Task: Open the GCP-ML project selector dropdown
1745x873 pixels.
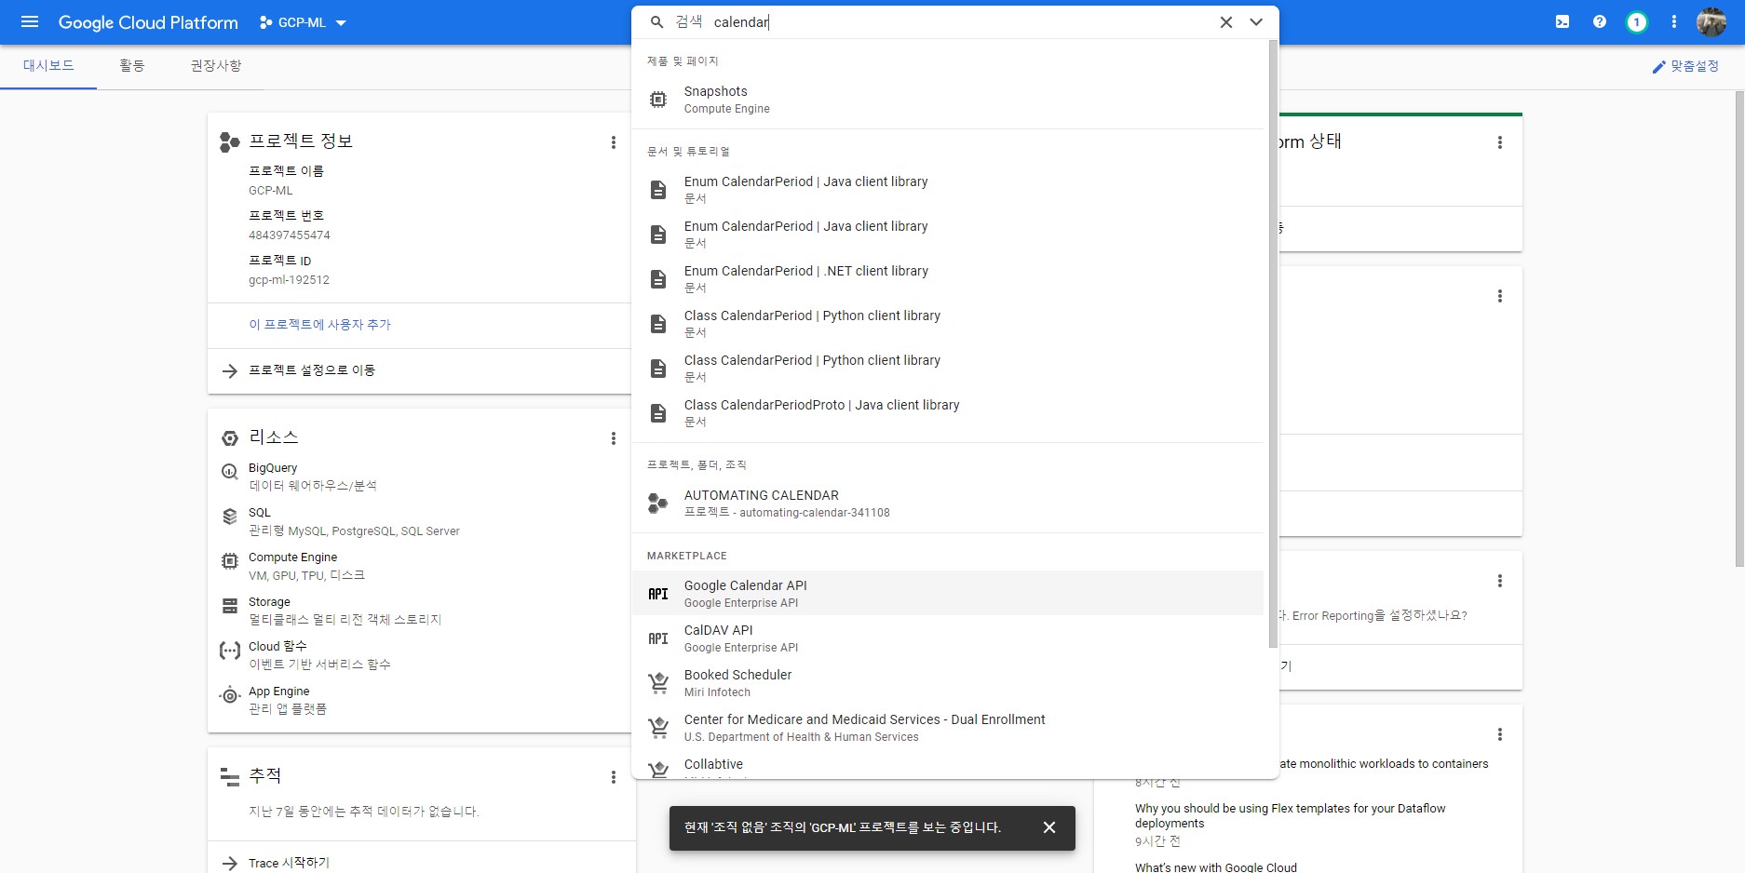Action: click(303, 22)
